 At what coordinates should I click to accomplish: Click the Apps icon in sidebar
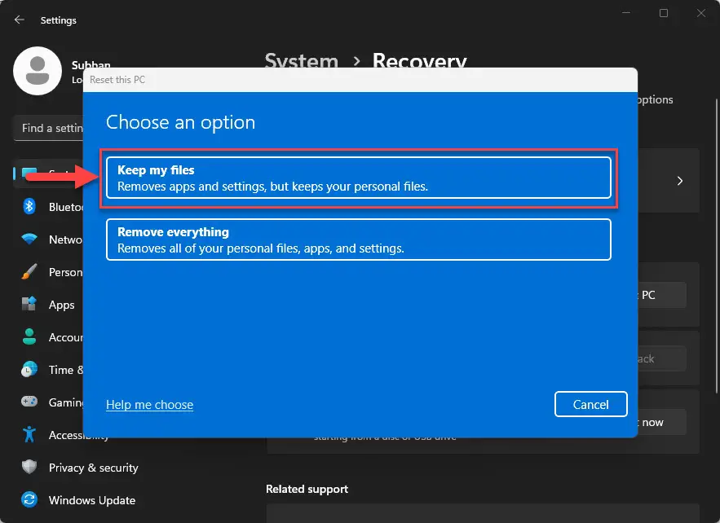click(x=29, y=305)
